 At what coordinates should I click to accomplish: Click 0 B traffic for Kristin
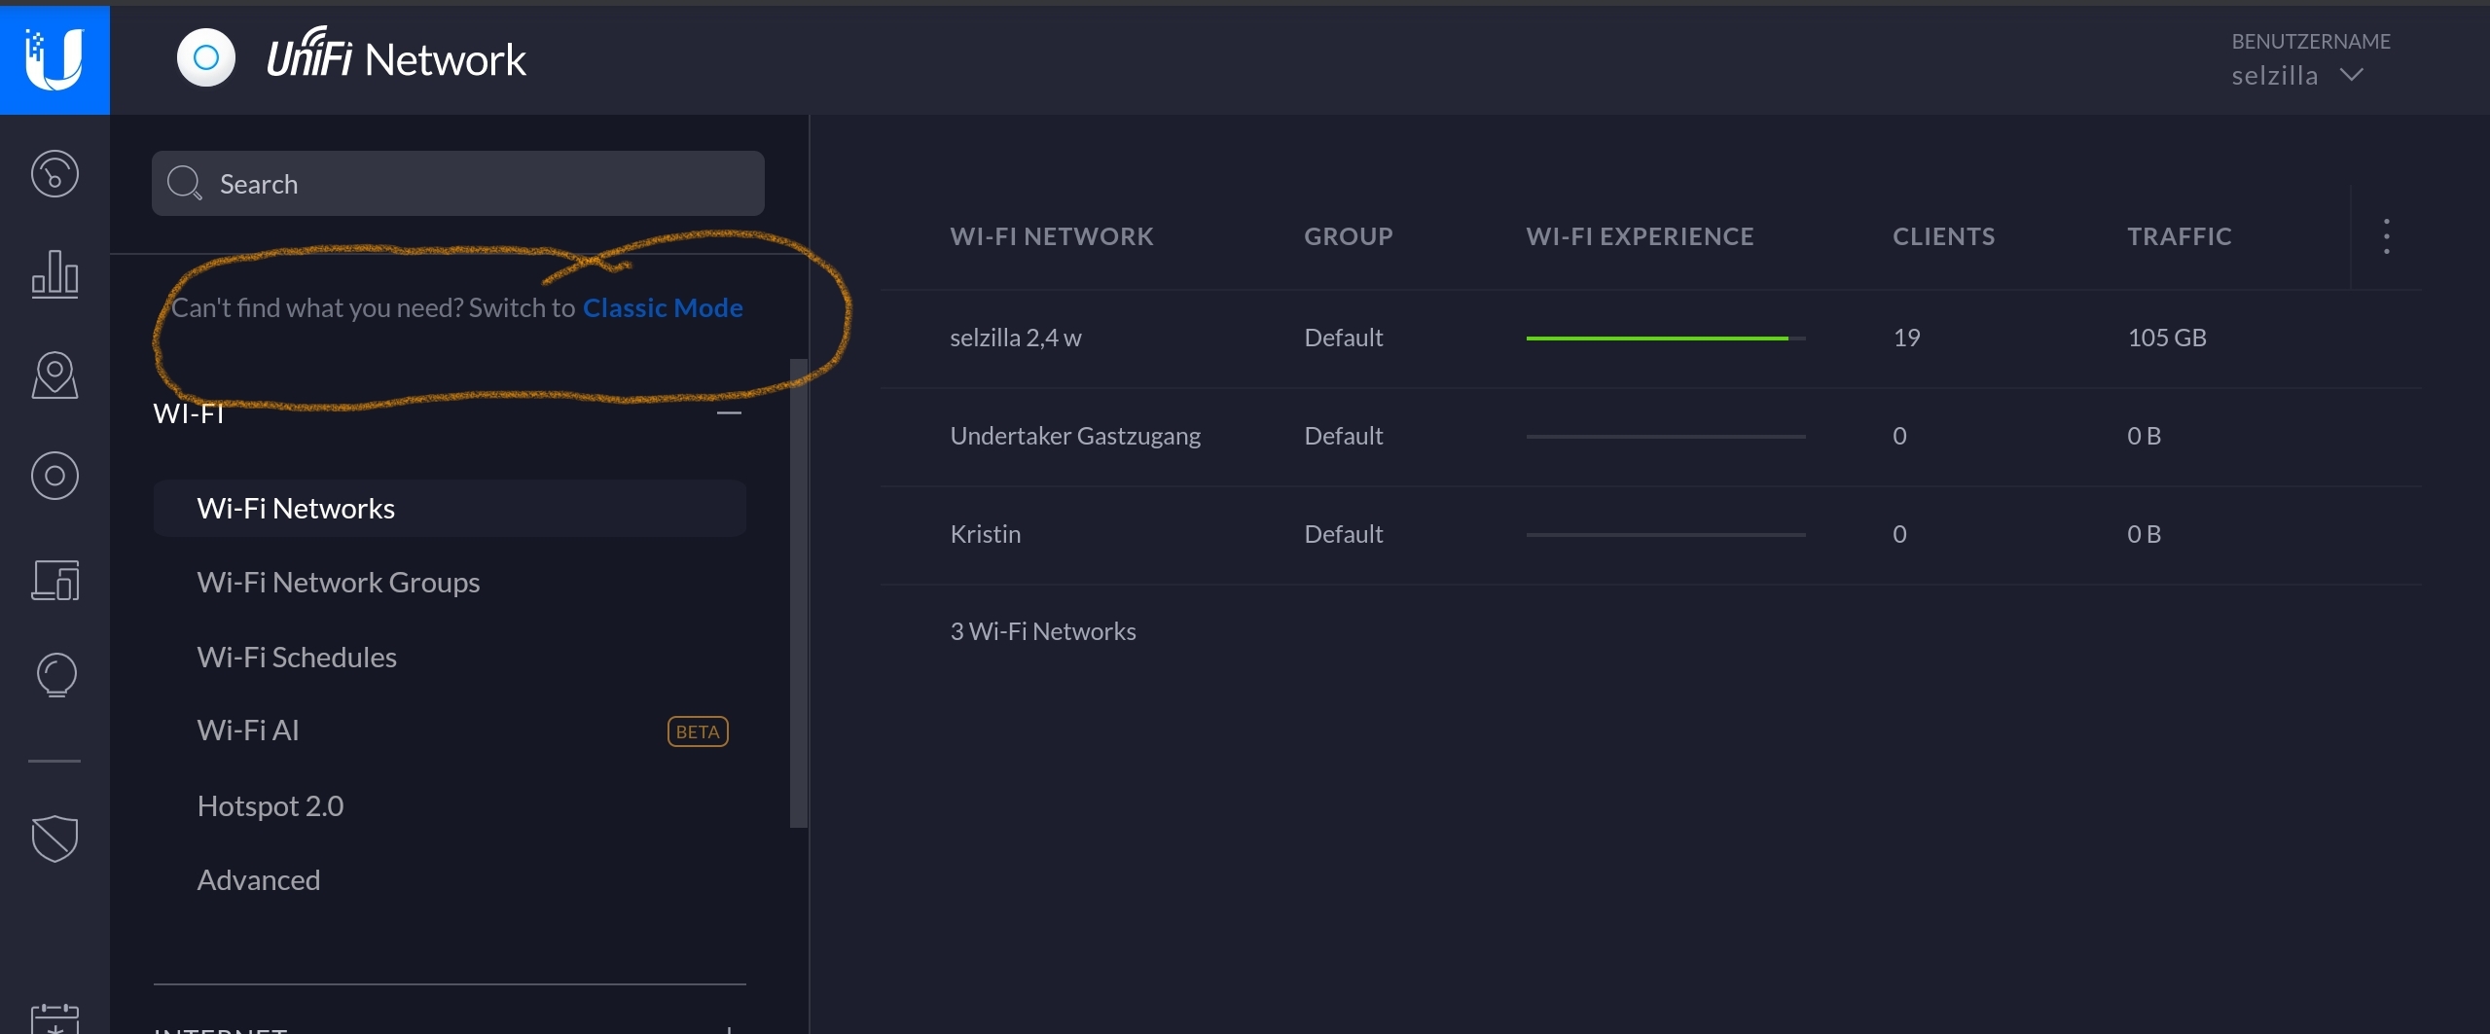[x=2144, y=534]
